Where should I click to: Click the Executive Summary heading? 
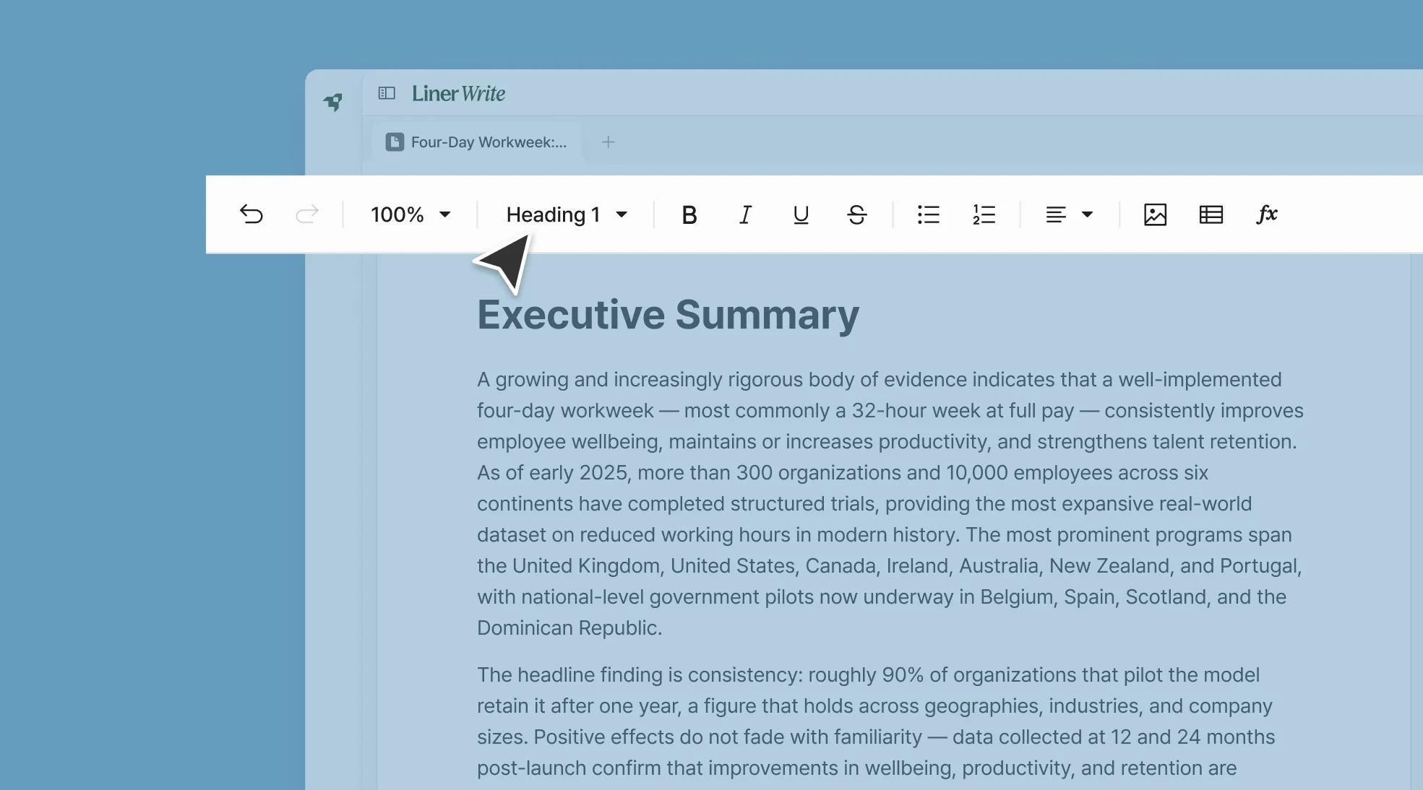pyautogui.click(x=668, y=315)
